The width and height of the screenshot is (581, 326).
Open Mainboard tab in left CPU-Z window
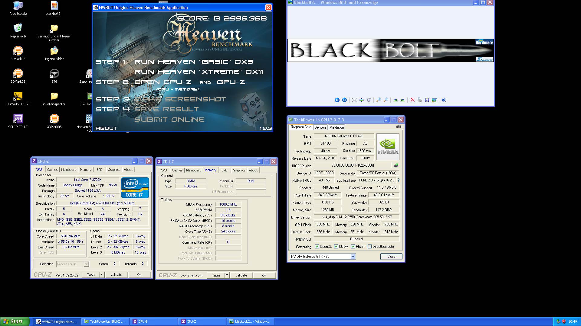point(69,170)
